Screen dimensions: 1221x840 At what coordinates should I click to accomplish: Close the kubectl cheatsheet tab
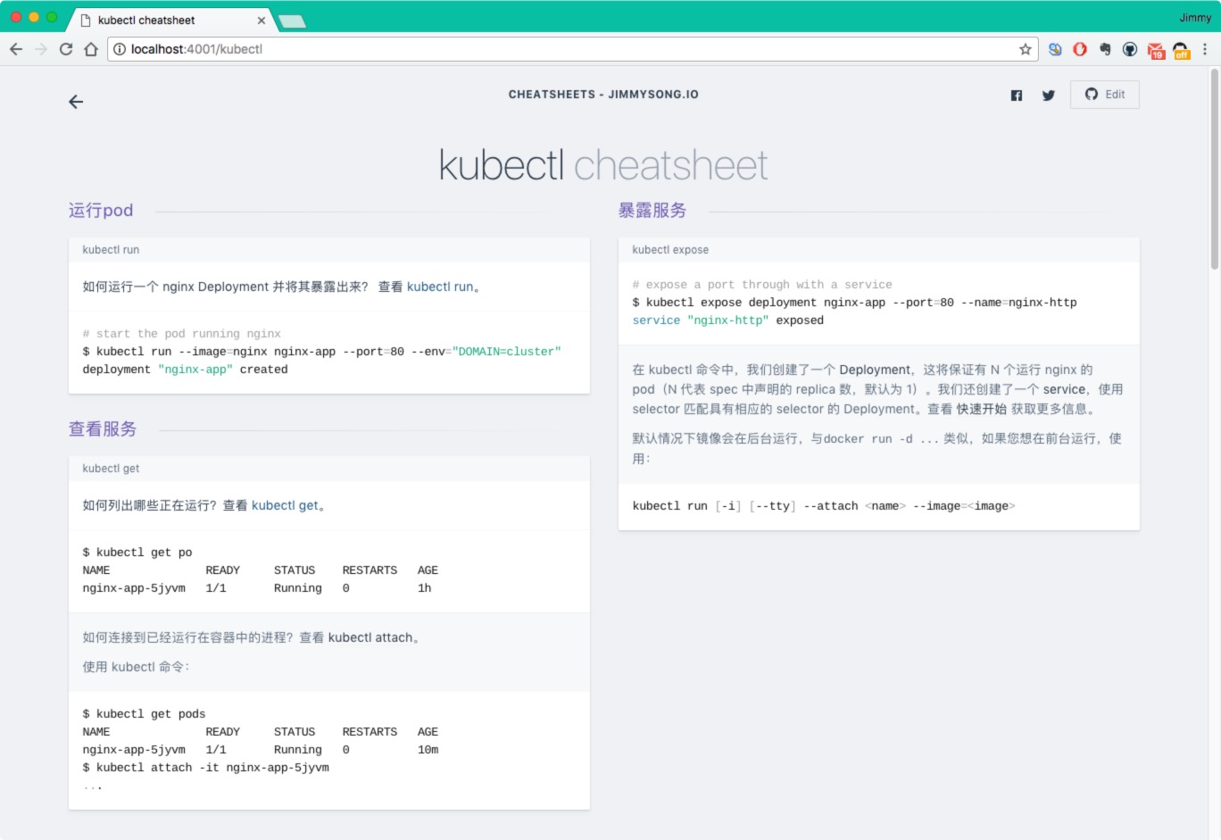262,21
